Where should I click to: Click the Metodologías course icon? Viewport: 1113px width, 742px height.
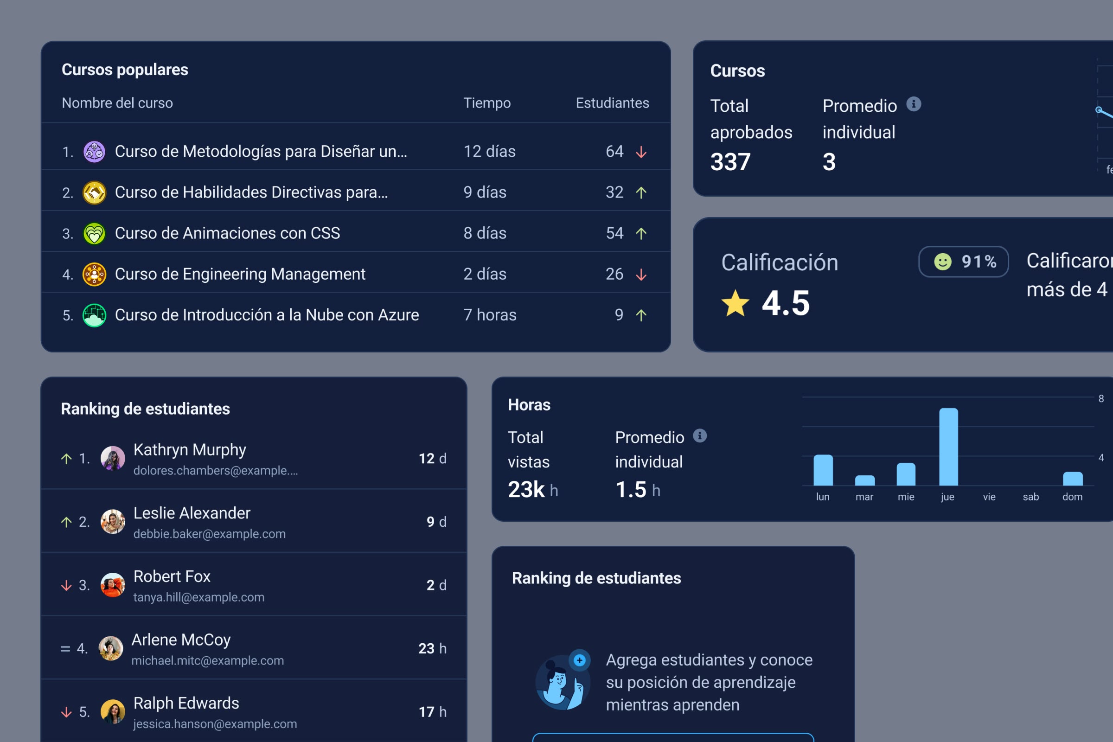point(94,151)
